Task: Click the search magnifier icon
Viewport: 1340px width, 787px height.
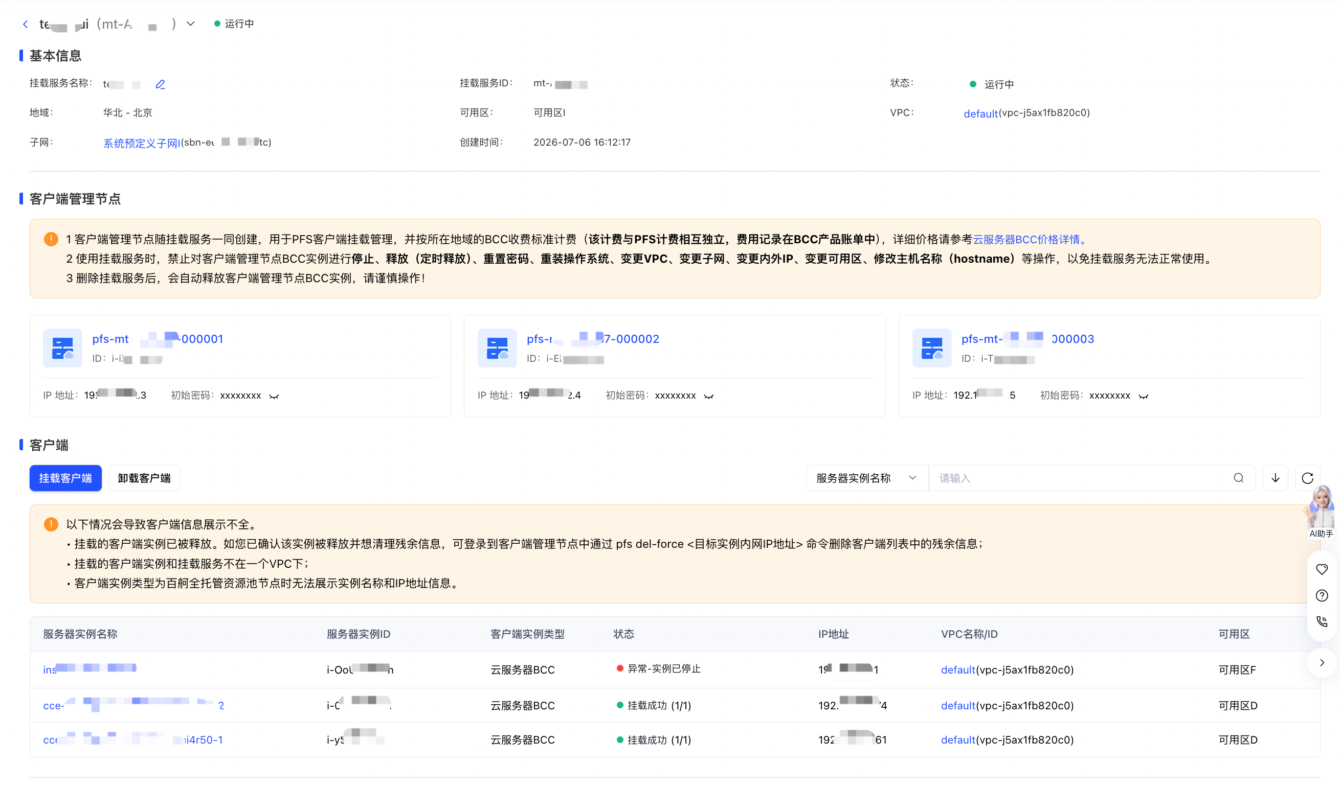Action: [1238, 478]
